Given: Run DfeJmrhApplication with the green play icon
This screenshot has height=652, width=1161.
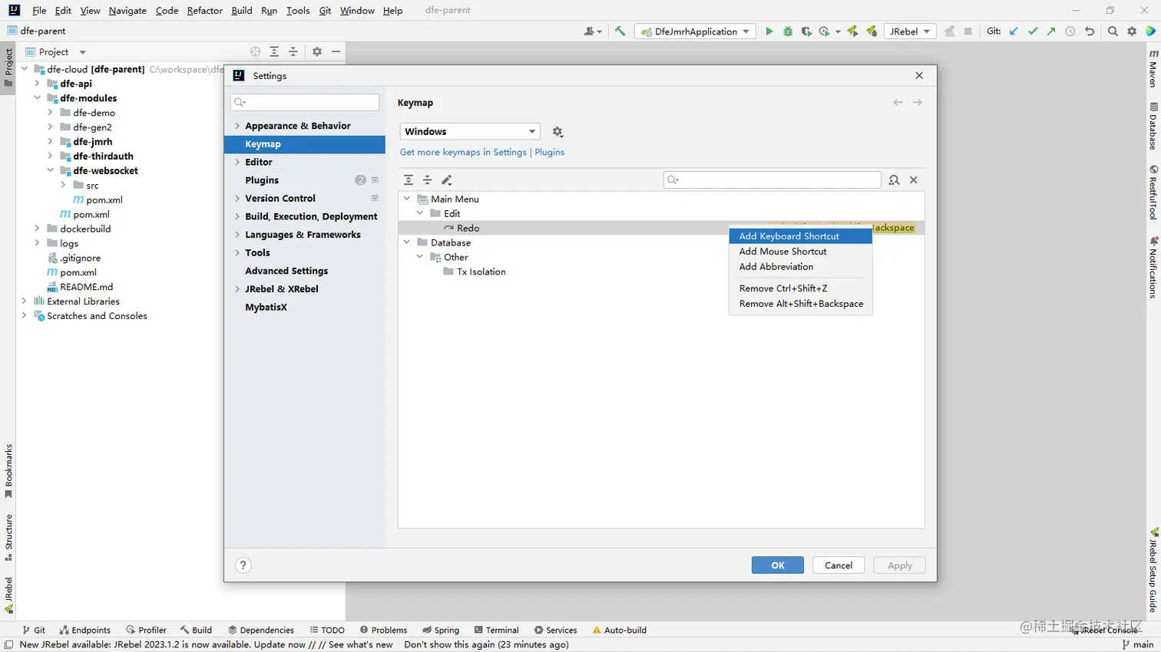Looking at the screenshot, I should 769,31.
